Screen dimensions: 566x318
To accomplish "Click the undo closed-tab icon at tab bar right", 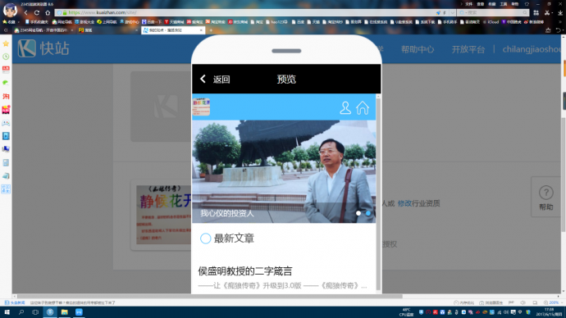I will coord(559,30).
